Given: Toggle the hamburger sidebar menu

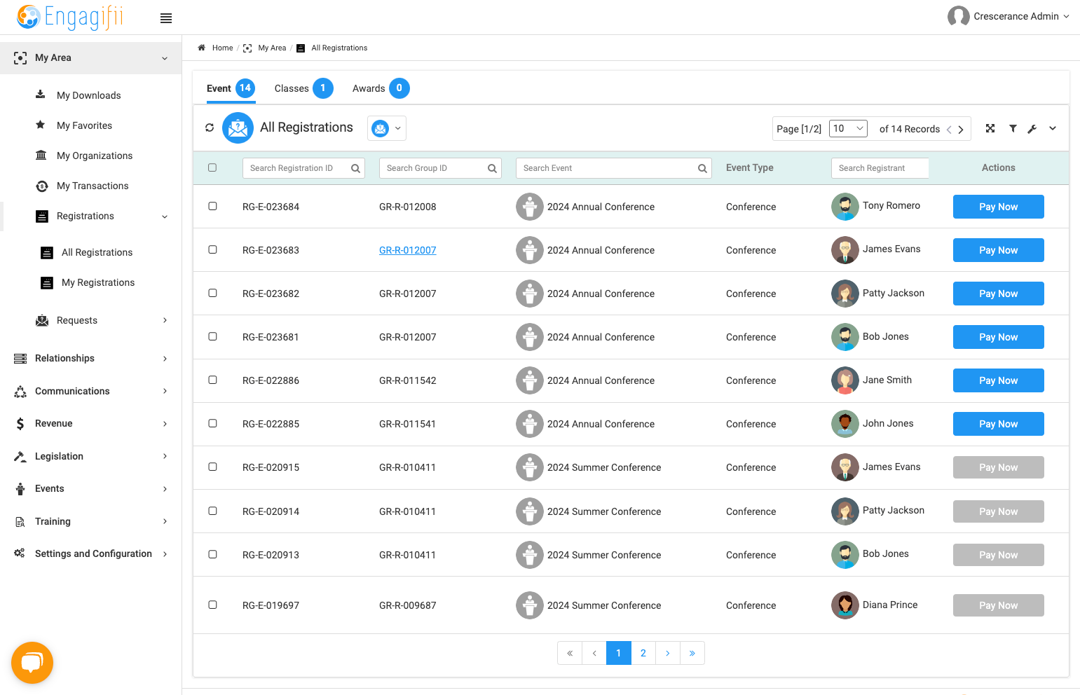Looking at the screenshot, I should point(166,18).
